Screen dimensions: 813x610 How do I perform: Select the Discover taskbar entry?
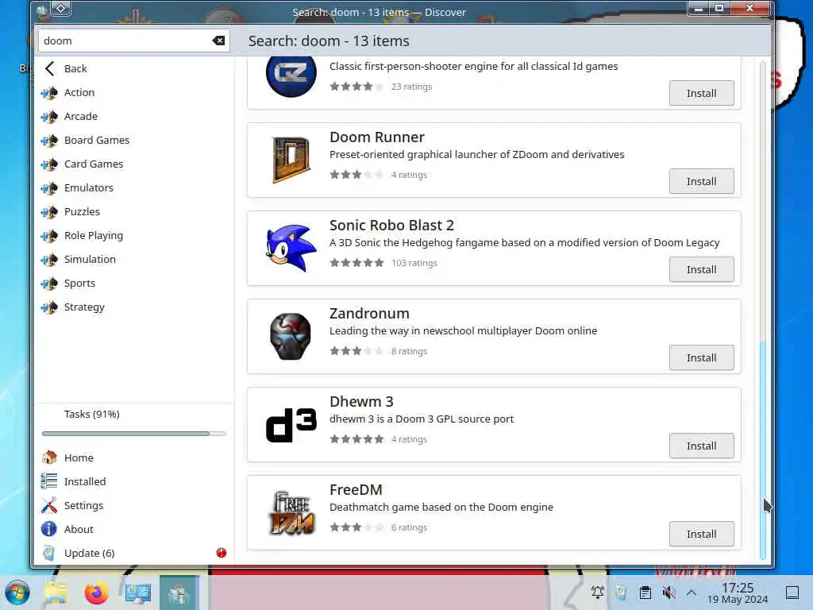(x=179, y=593)
